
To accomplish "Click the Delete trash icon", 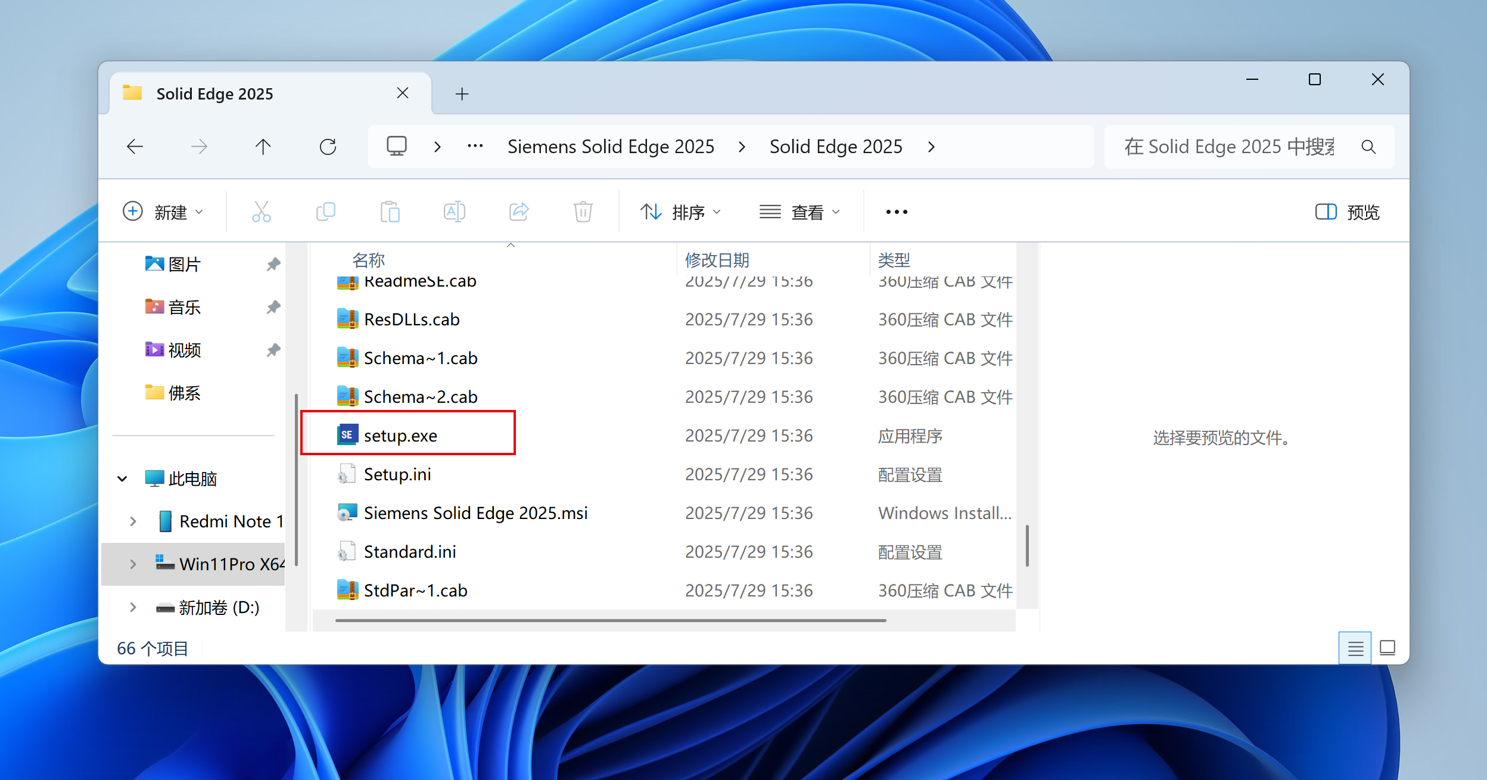I will point(583,212).
